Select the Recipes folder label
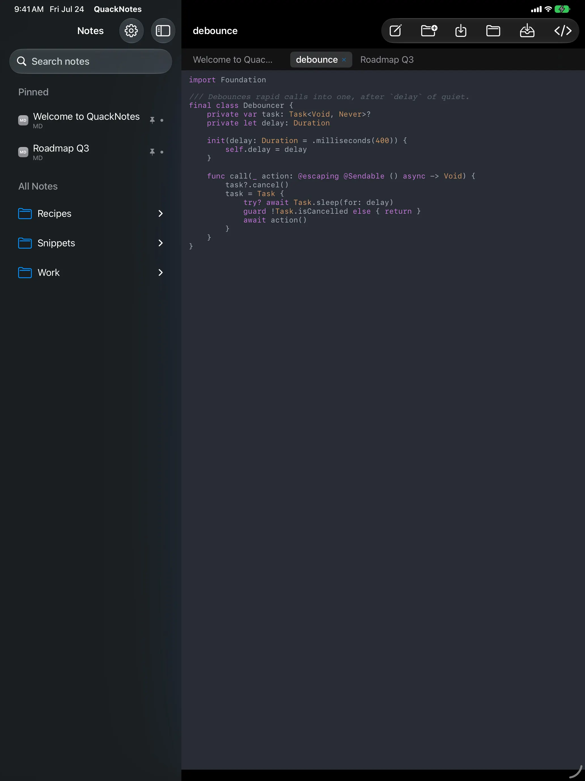The width and height of the screenshot is (585, 781). point(54,214)
